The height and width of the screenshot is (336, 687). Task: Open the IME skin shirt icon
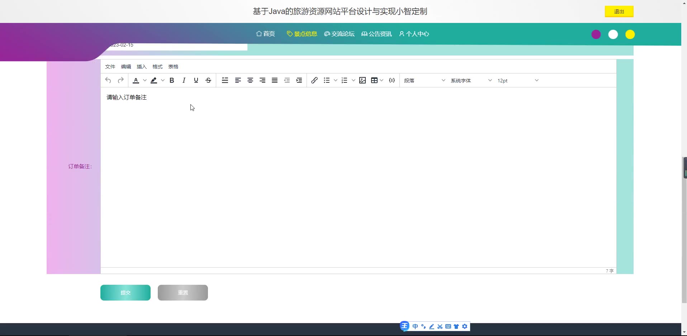pos(456,326)
